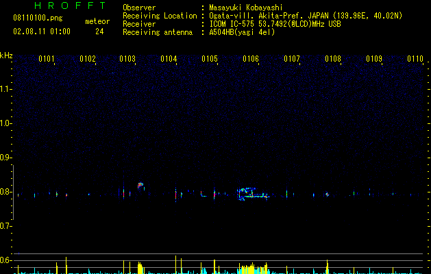Click the kHz axis unit label
Screen dimensions: 431x274
6,55
